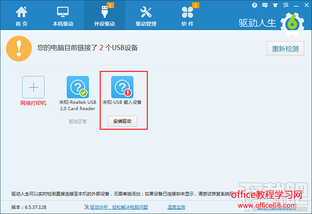Select the Realtek USB 2.0 Card Reader icon
The width and height of the screenshot is (312, 214).
[78, 87]
